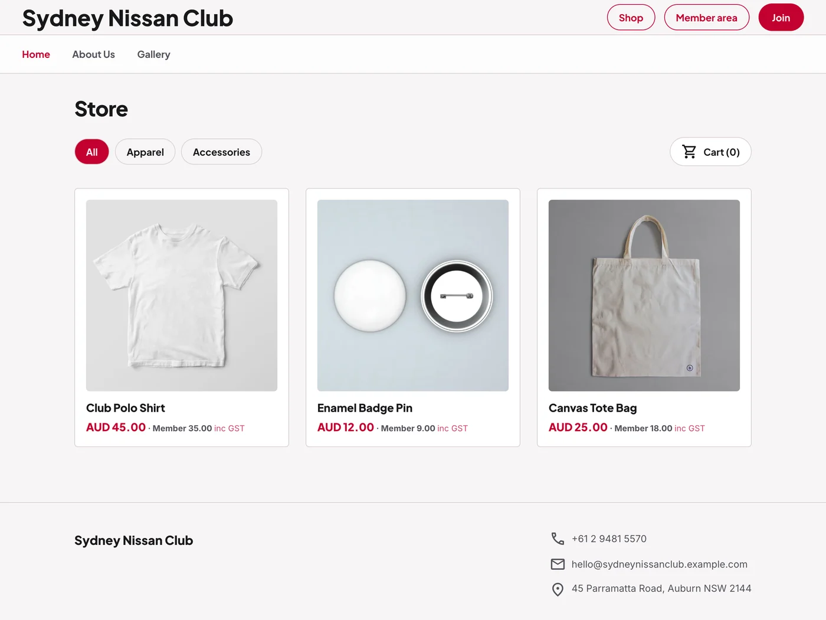This screenshot has height=620, width=826.
Task: Click the red Join button
Action: click(781, 18)
